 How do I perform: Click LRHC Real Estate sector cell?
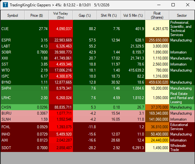click(182, 98)
